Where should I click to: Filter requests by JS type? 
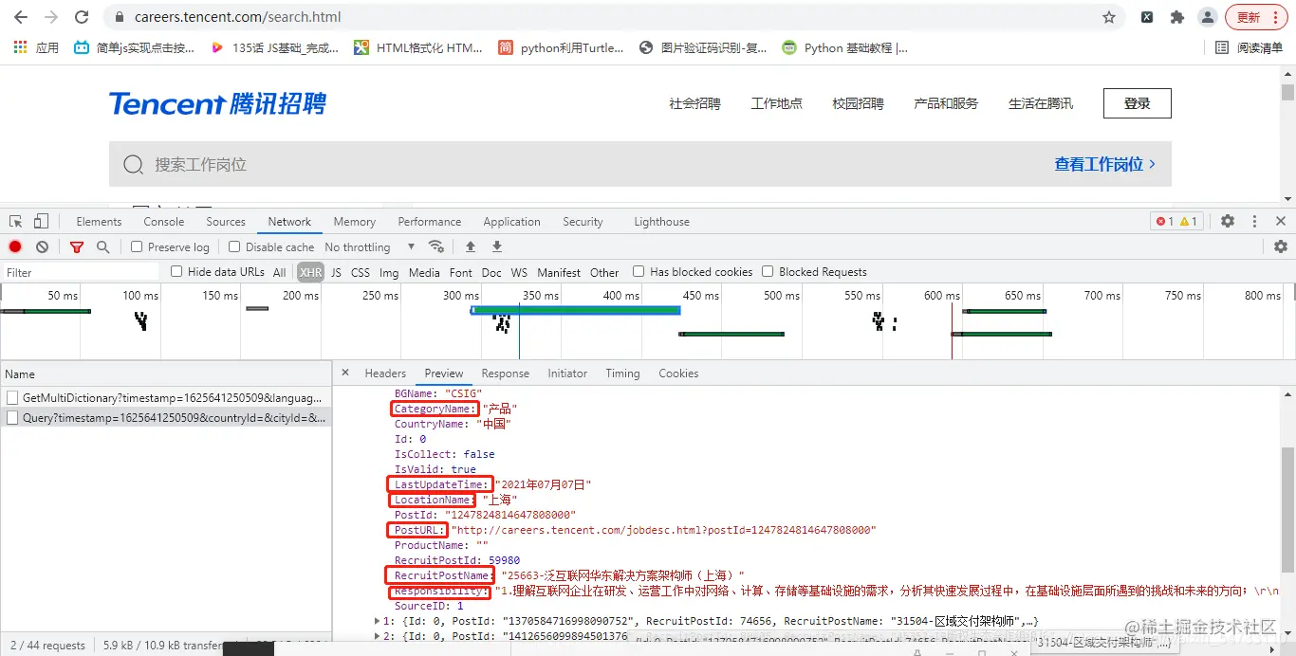[336, 272]
